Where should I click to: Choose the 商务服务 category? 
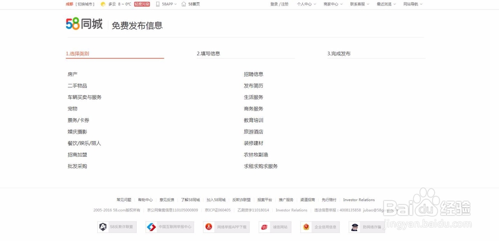tap(253, 109)
